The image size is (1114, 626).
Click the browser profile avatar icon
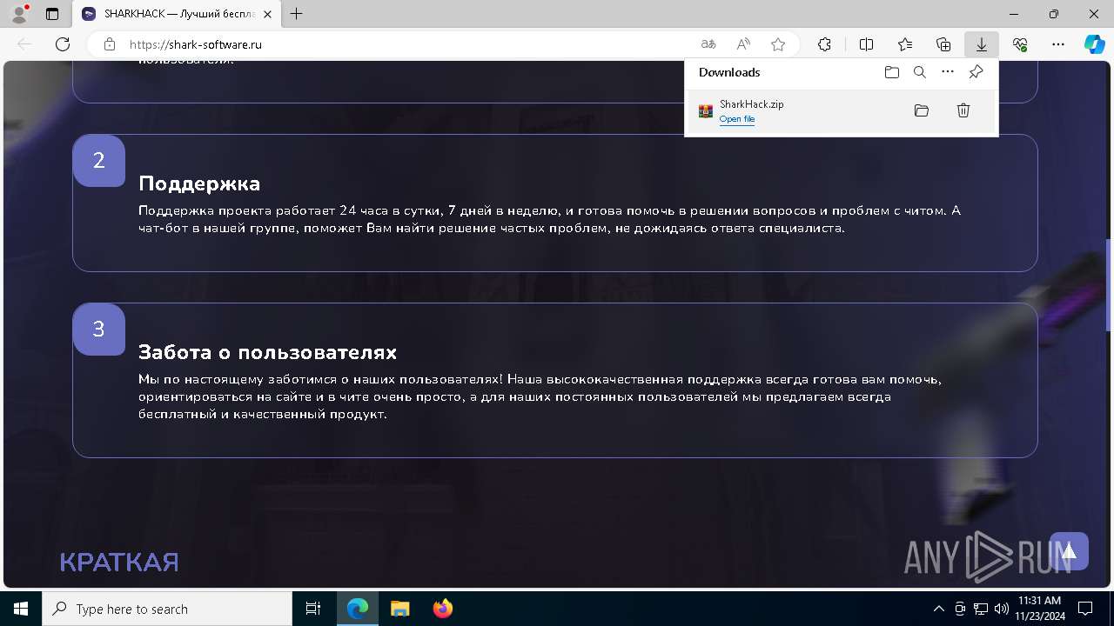coord(19,14)
